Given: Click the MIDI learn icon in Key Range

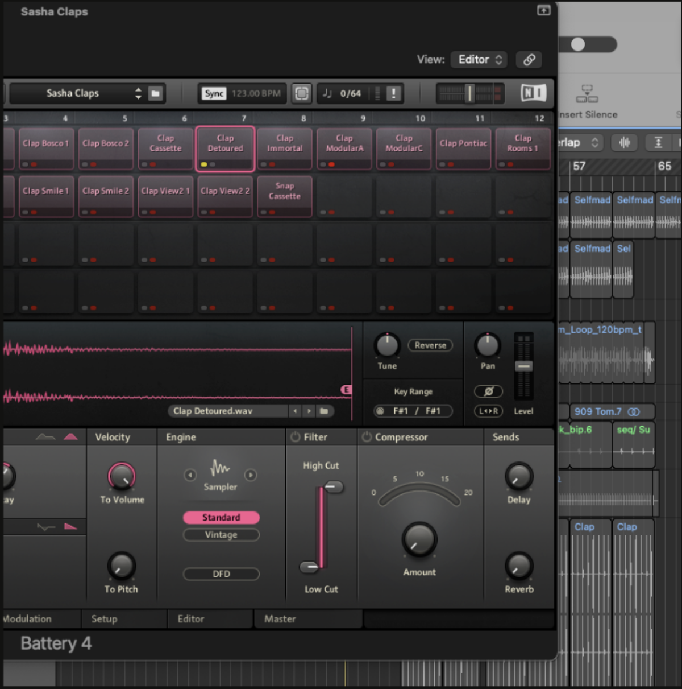Looking at the screenshot, I should pos(381,411).
